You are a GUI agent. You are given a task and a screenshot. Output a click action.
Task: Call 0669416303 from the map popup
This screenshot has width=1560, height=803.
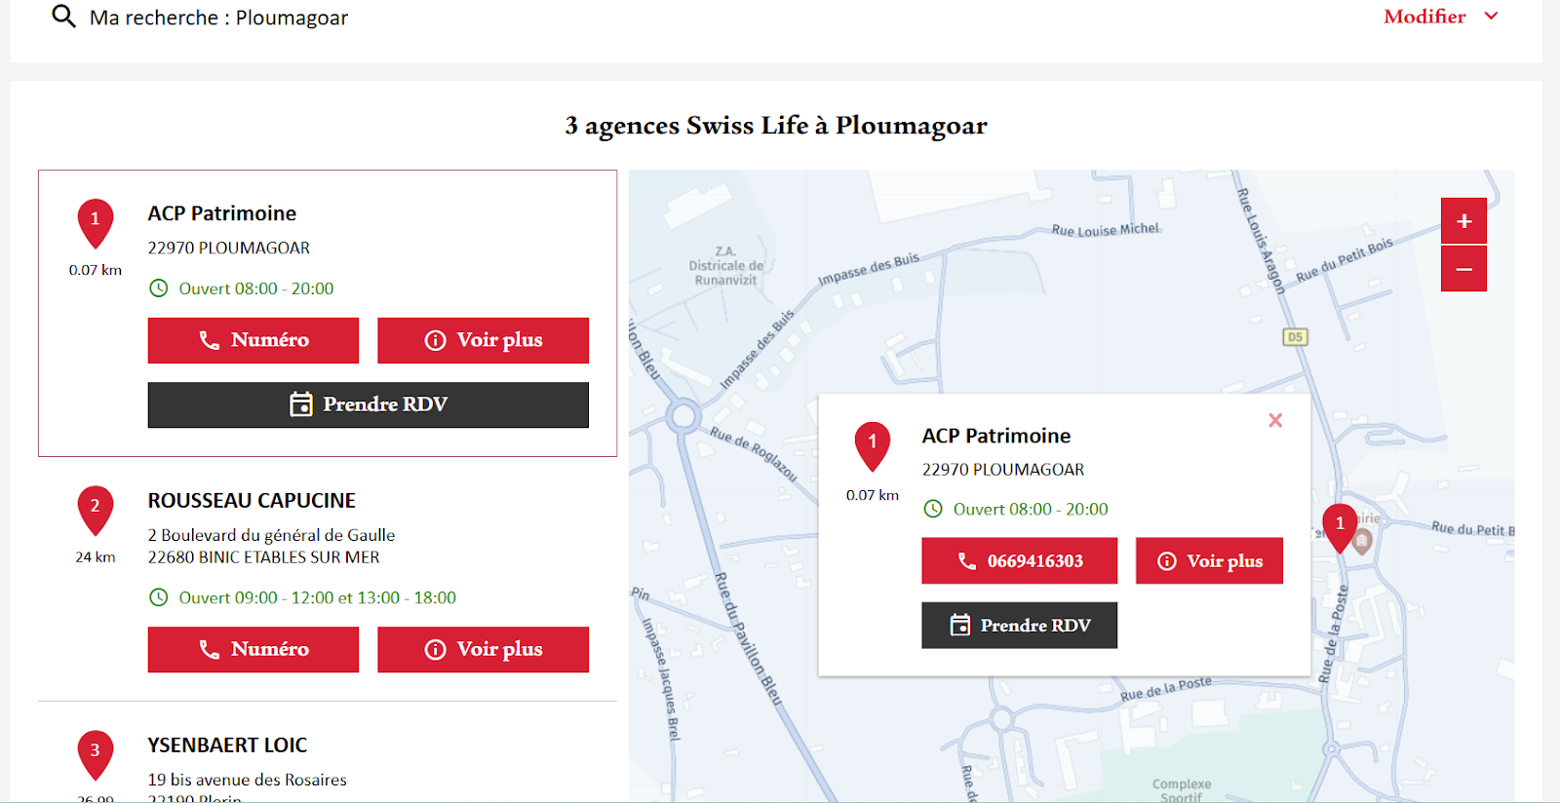[x=1019, y=561]
